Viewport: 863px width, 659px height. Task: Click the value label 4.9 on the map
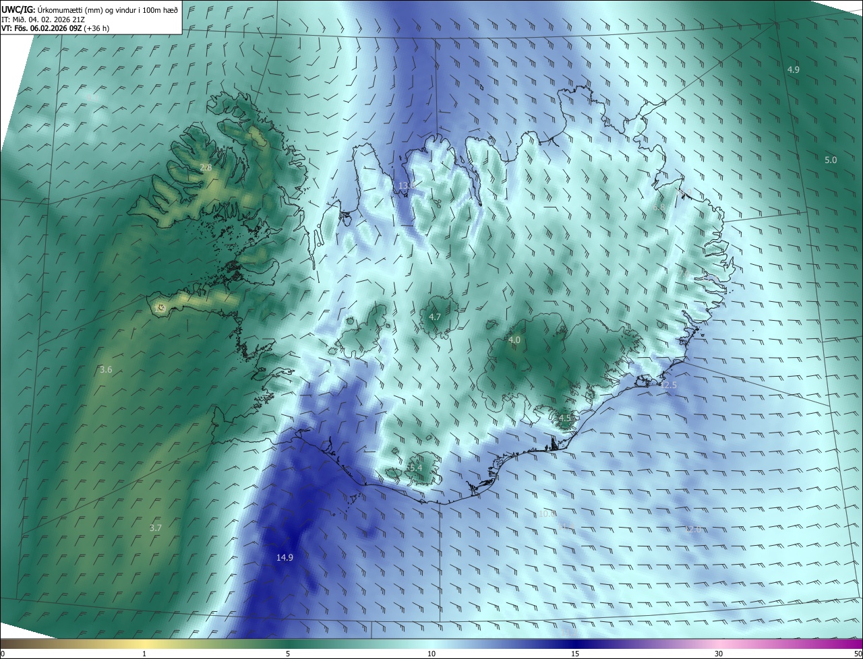click(x=794, y=69)
